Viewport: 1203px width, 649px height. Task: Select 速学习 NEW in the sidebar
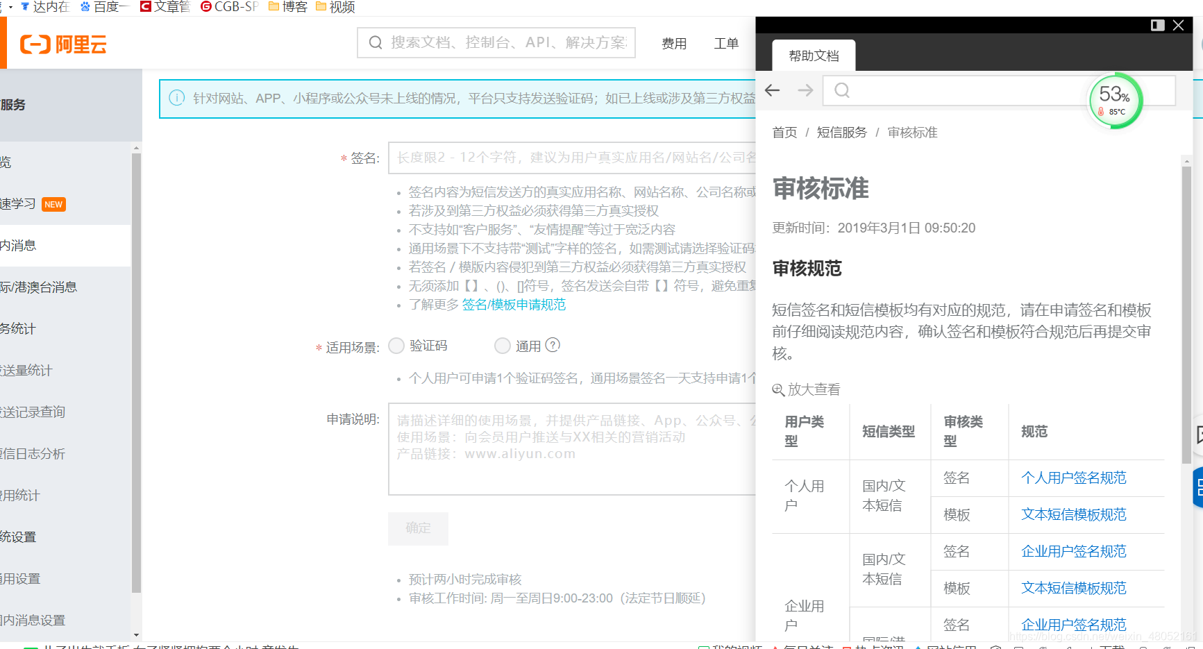point(65,204)
